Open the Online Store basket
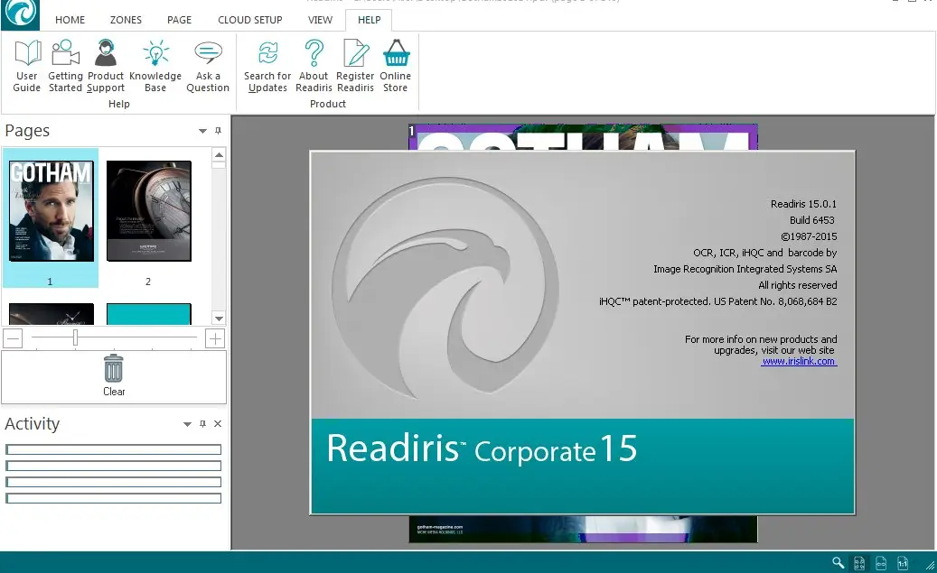 point(396,66)
